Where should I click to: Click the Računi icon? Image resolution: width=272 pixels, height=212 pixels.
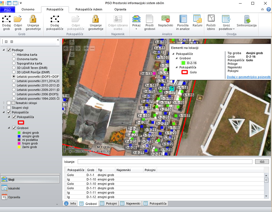tap(197, 21)
